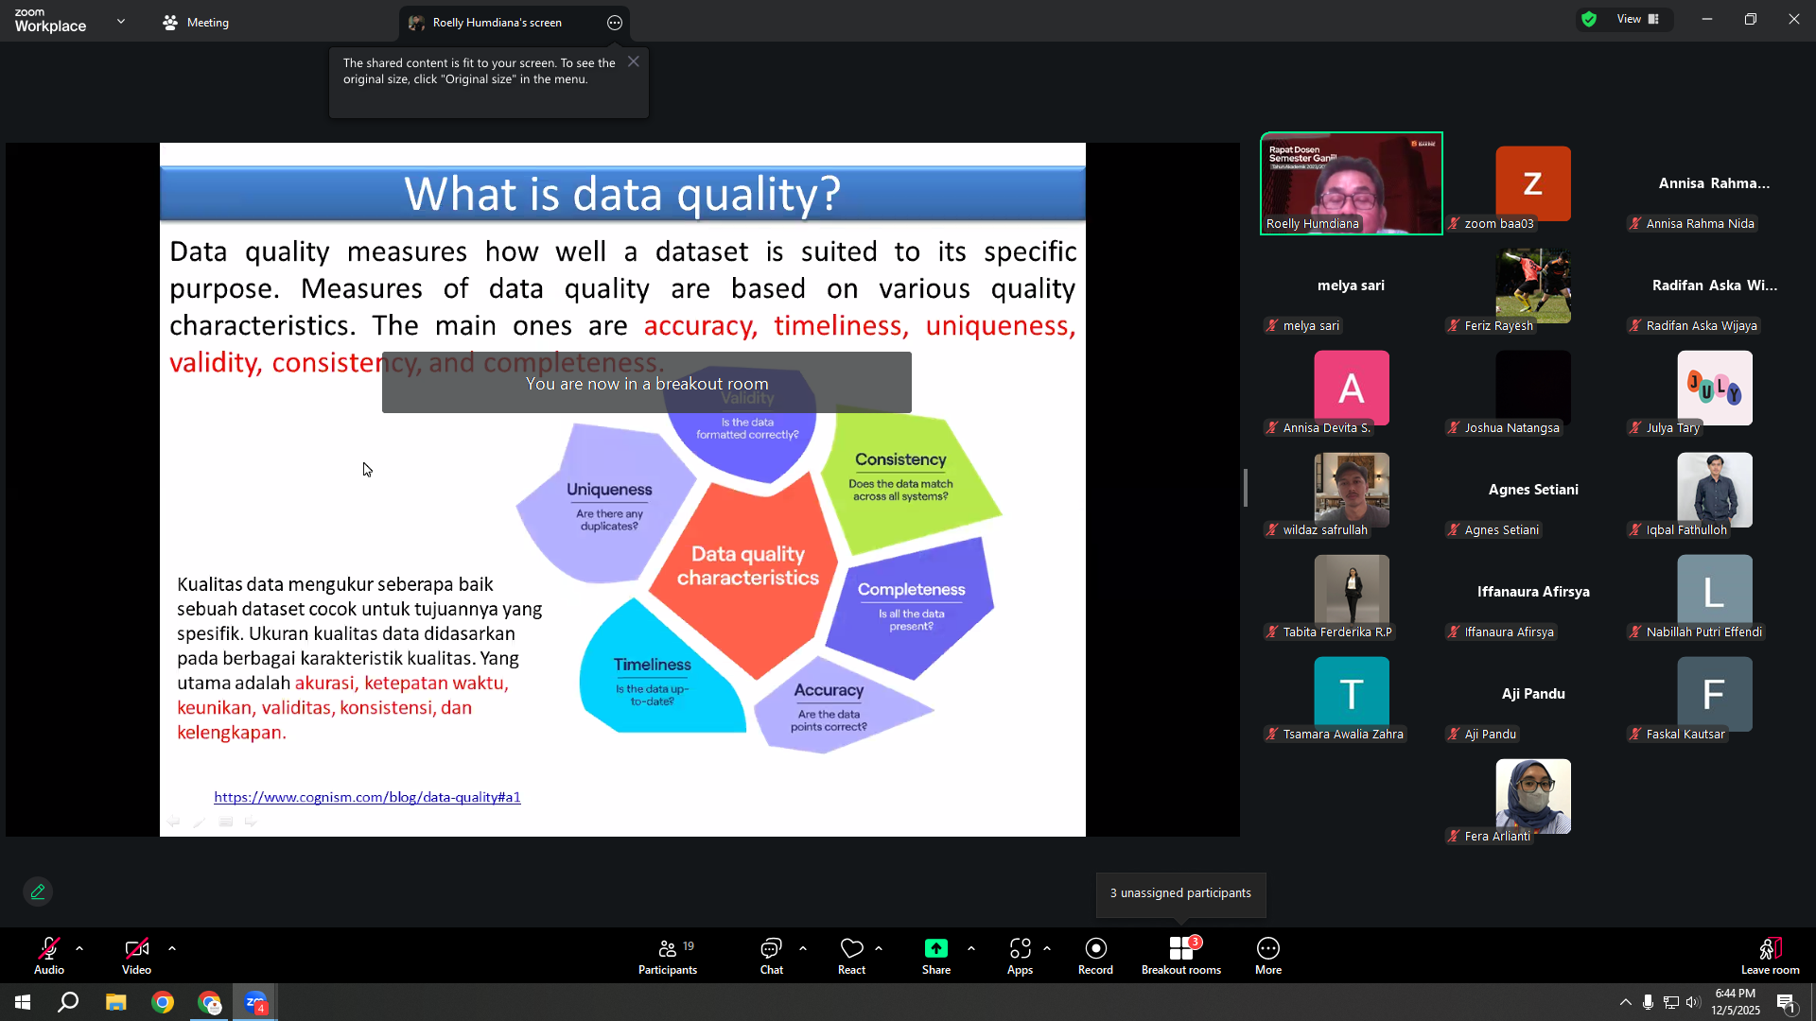Open the taskbar clock and date
Screen dimensions: 1816x1021
coord(1735,1002)
